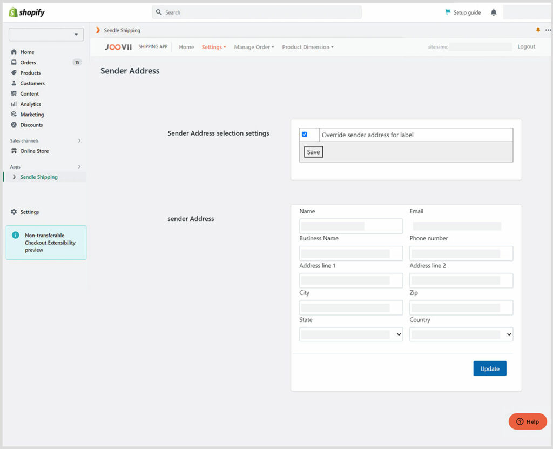The width and height of the screenshot is (553, 449).
Task: Open the State dropdown
Action: pos(351,334)
